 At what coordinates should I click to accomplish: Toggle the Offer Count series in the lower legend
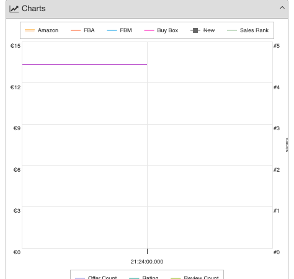click(96, 277)
